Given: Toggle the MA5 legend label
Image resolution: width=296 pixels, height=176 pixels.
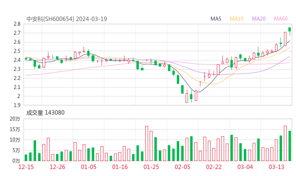Looking at the screenshot, I should tap(216, 19).
